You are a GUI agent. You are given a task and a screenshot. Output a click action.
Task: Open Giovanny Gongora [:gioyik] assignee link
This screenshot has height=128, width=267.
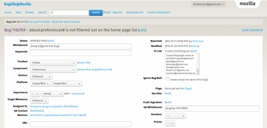pos(46,106)
